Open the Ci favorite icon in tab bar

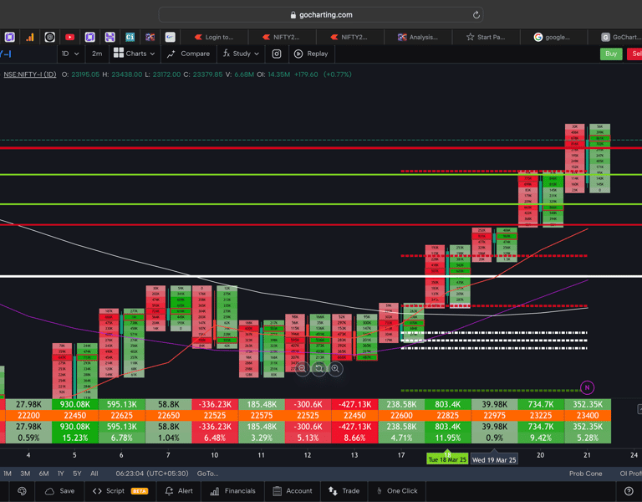click(130, 38)
